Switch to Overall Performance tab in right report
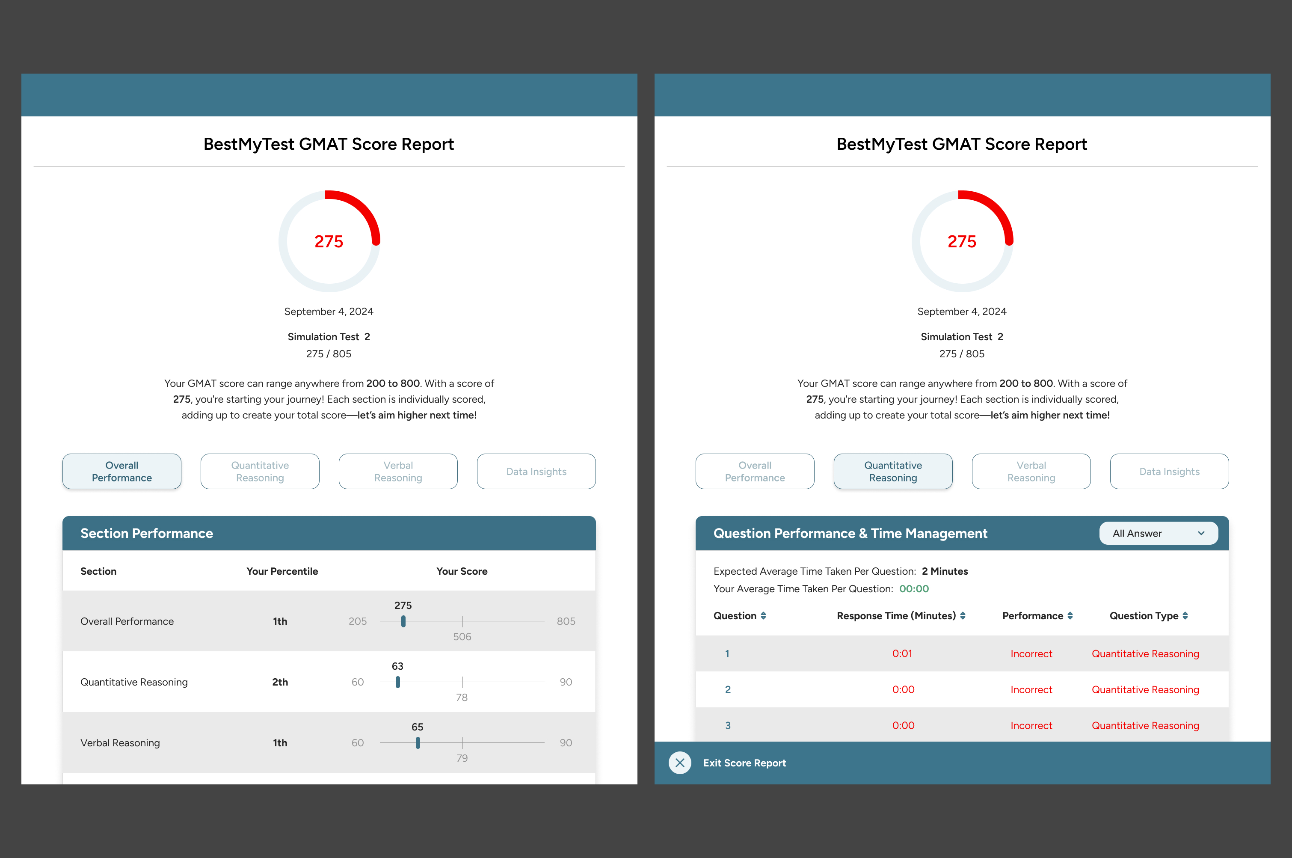The width and height of the screenshot is (1292, 858). click(755, 472)
